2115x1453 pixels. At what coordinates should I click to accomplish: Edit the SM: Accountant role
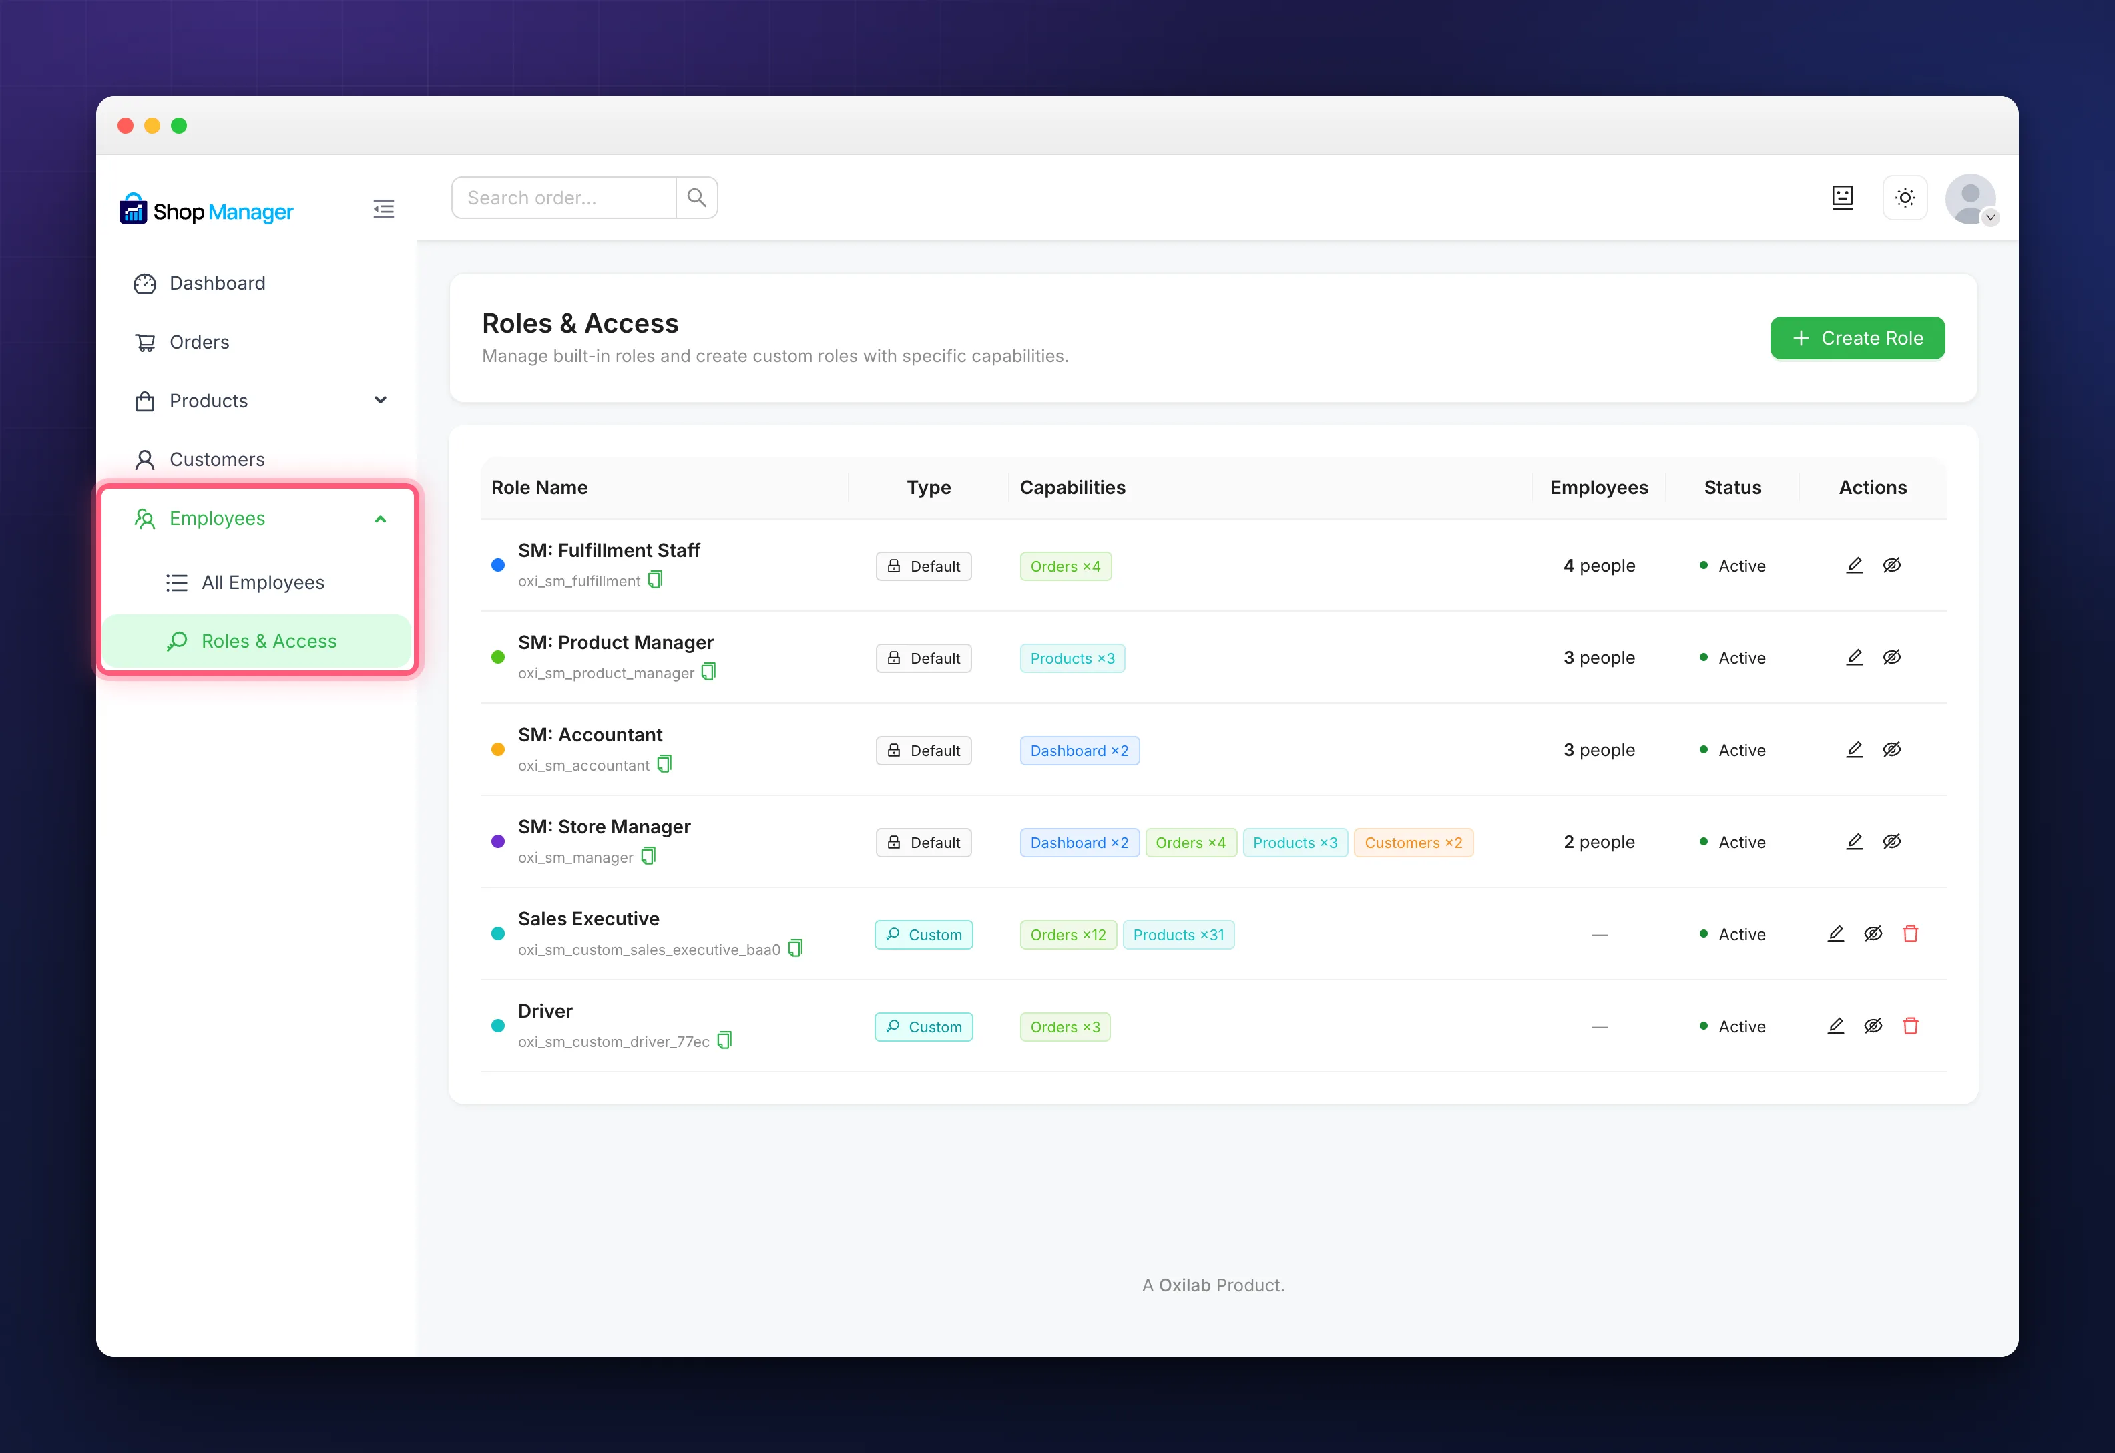(1854, 749)
